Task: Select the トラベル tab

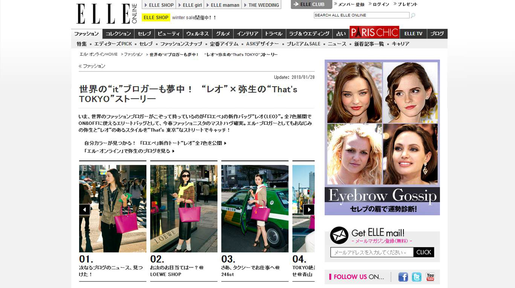Action: coord(274,34)
